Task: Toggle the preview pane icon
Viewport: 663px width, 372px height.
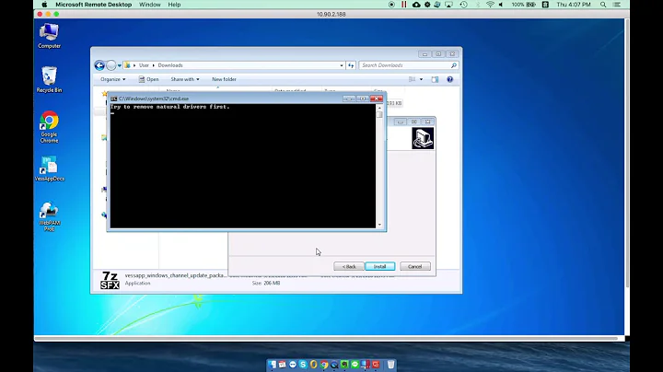Action: 435,79
